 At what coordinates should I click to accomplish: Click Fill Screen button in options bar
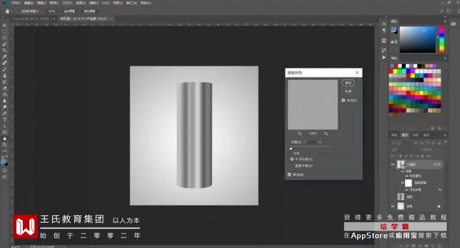coord(89,11)
